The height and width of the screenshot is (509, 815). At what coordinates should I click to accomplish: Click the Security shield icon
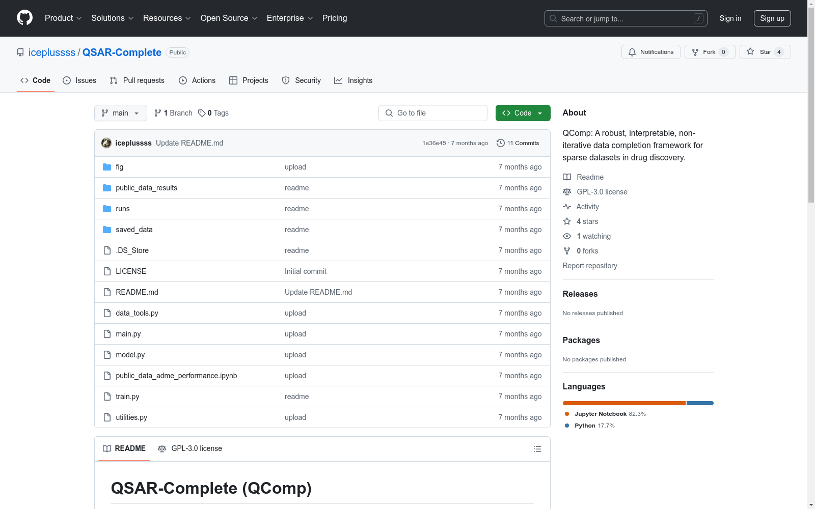[286, 80]
